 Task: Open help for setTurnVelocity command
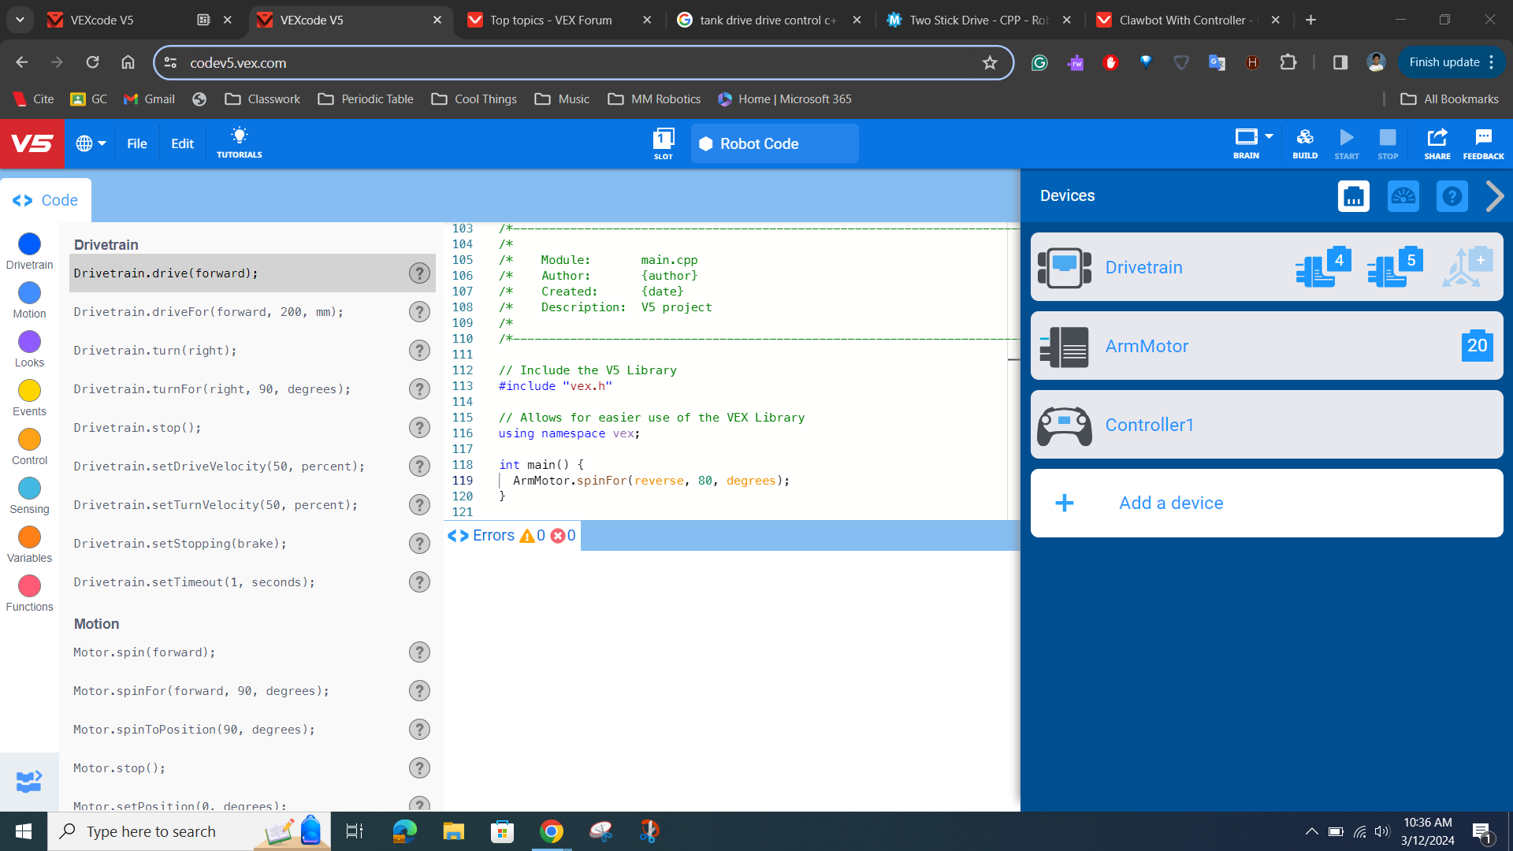click(419, 505)
